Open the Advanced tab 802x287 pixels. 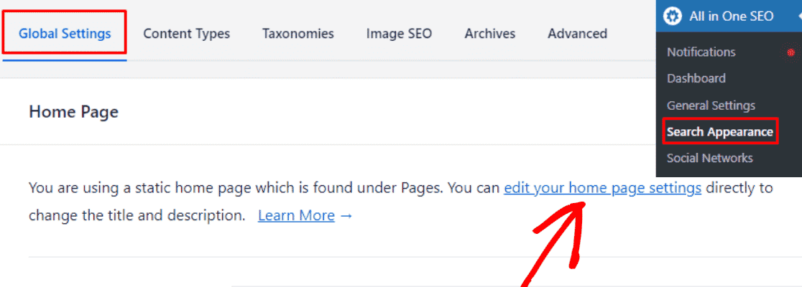point(578,34)
